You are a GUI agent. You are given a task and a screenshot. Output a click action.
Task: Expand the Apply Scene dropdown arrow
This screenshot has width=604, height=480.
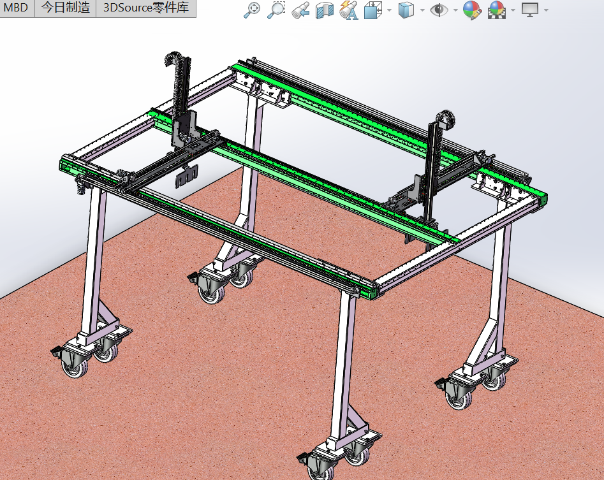(x=513, y=10)
